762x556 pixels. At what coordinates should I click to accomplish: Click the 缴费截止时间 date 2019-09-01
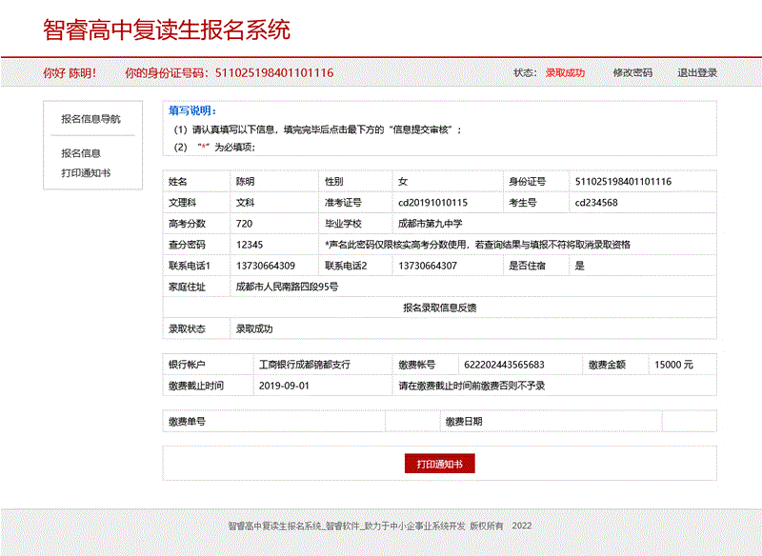click(284, 386)
